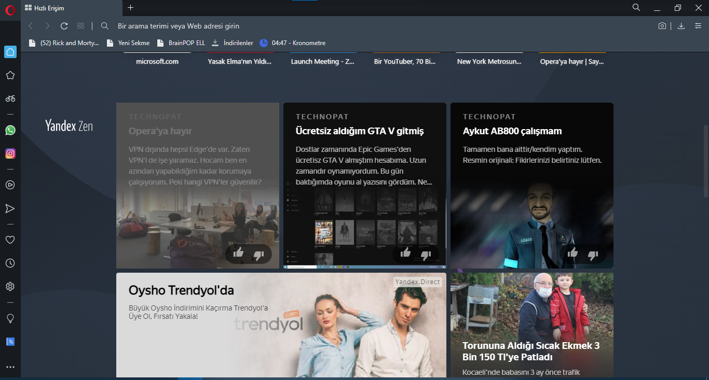This screenshot has height=380, width=709.
Task: Click the "Yandex.Direct" ad label
Action: click(x=417, y=282)
